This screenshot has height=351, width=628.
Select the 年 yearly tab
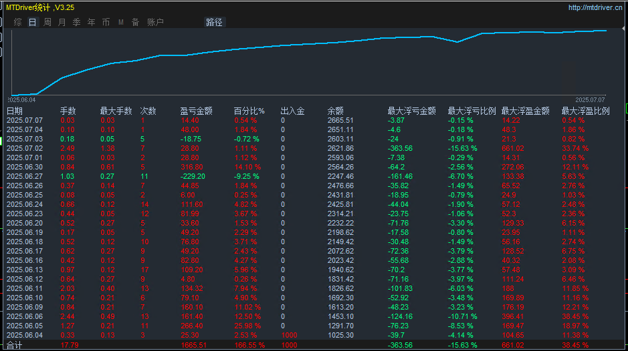coord(92,22)
